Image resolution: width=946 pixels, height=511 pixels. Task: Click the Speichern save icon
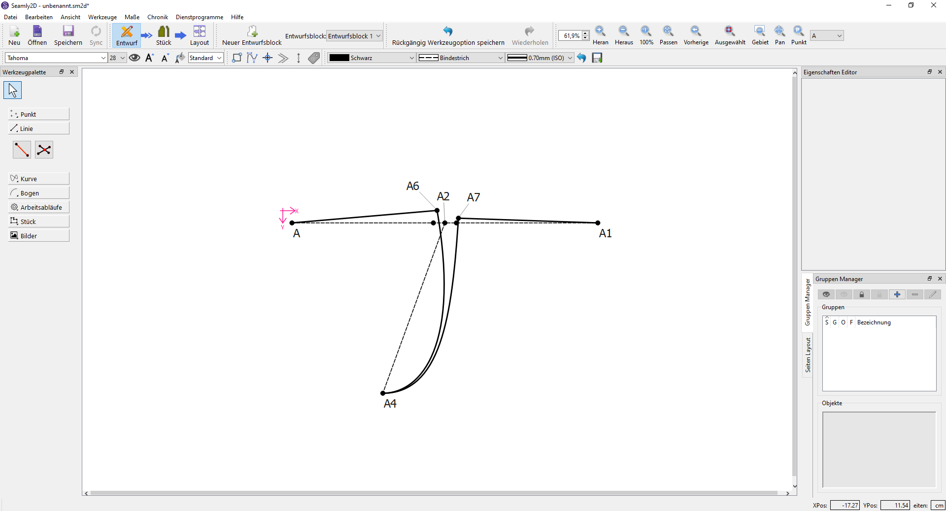(x=68, y=32)
